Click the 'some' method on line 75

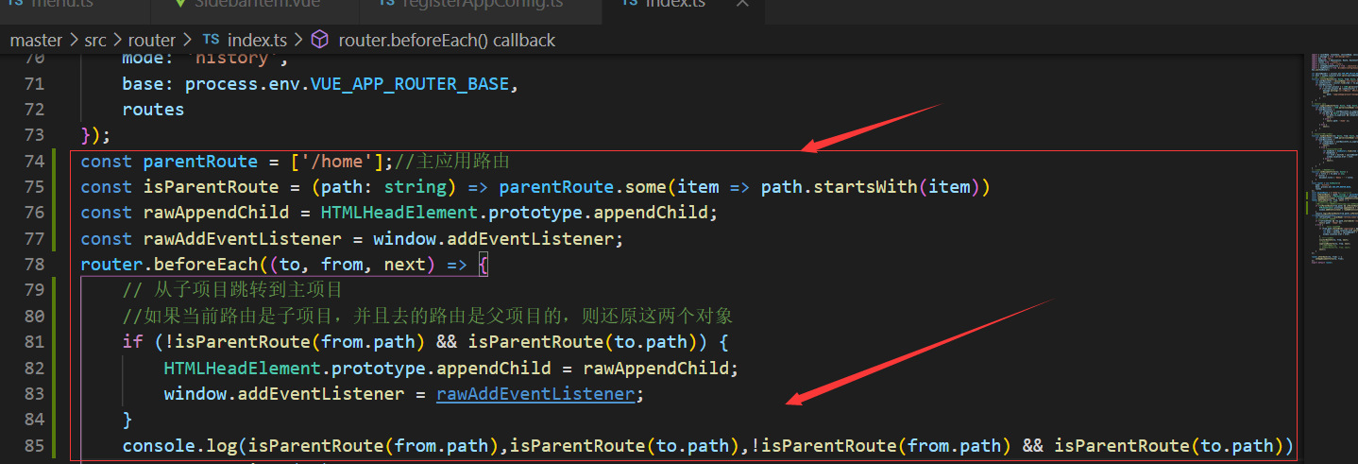pos(645,187)
